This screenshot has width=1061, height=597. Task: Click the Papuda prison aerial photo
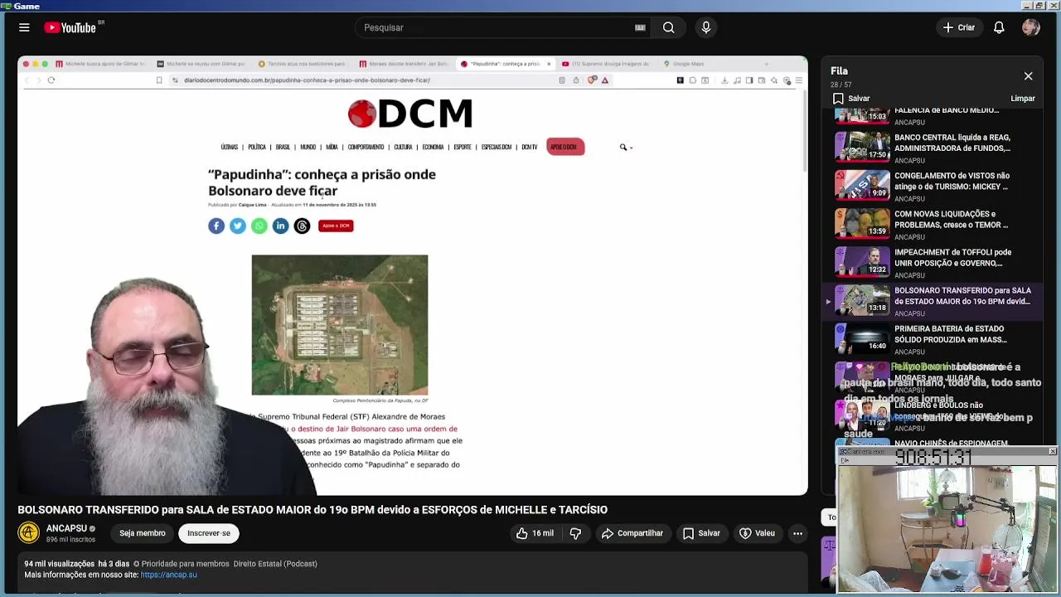coord(340,325)
